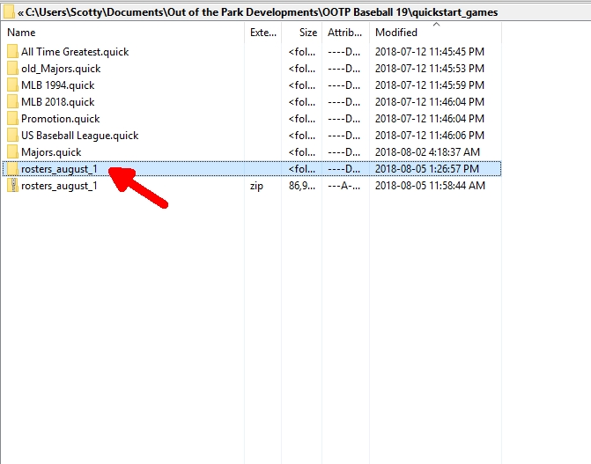Click modified date 2018-08-05 11:58:44 AM
Viewport: 591px width, 464px height.
[430, 186]
